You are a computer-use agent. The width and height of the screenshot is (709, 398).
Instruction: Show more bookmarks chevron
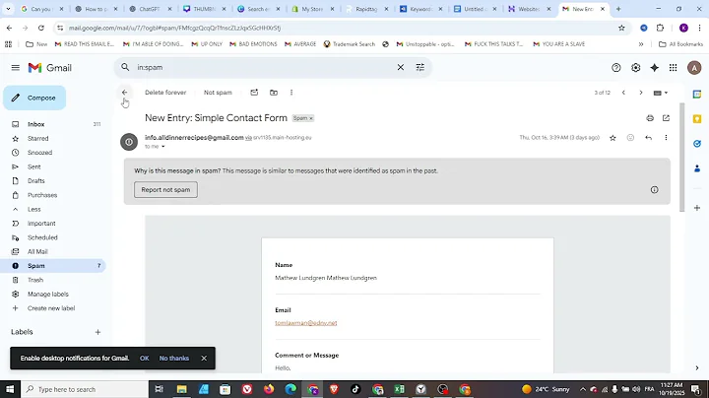[x=641, y=44]
